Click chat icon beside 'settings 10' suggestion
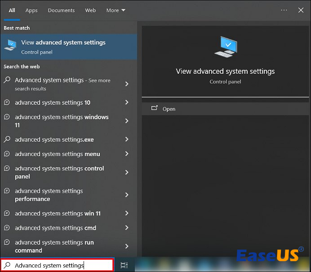 pyautogui.click(x=7, y=103)
